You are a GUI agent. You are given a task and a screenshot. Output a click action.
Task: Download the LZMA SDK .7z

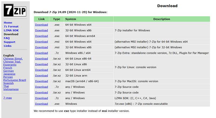[x=42, y=98]
